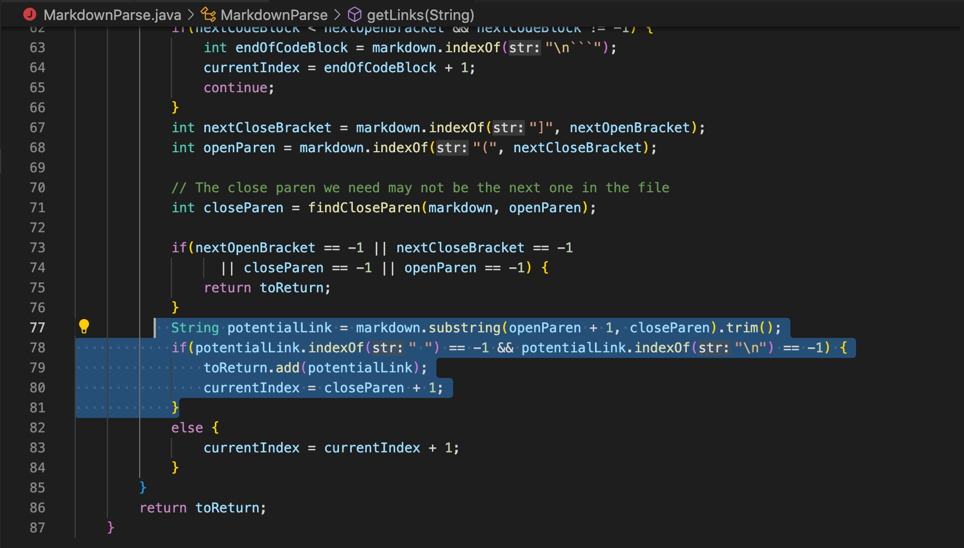Click the "str:" inlay hint on line 63

[x=525, y=48]
